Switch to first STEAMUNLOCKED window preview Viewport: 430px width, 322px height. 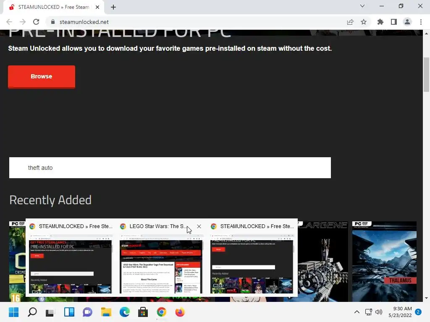pyautogui.click(x=71, y=259)
